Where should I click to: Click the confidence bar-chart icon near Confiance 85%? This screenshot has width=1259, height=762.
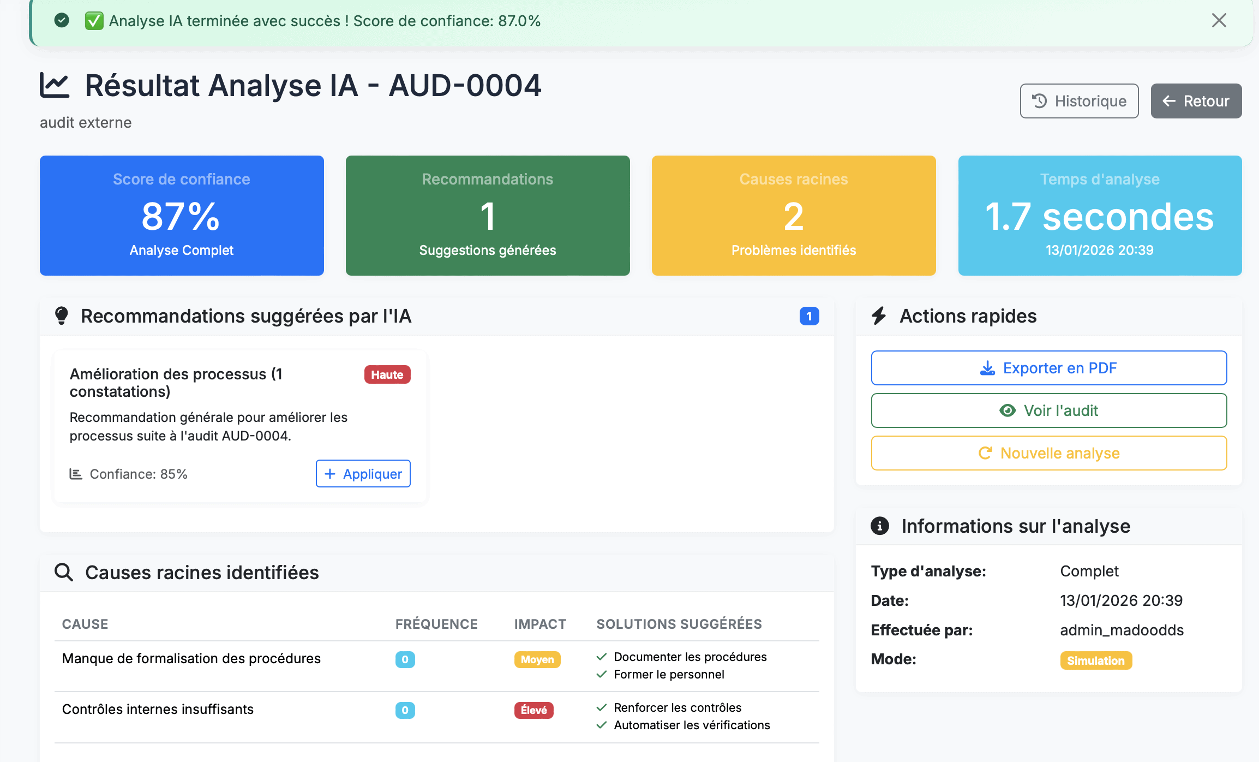pyautogui.click(x=76, y=473)
